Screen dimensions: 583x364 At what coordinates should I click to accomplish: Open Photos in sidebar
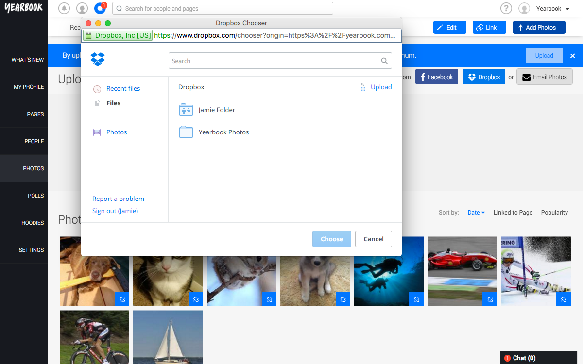click(24, 168)
